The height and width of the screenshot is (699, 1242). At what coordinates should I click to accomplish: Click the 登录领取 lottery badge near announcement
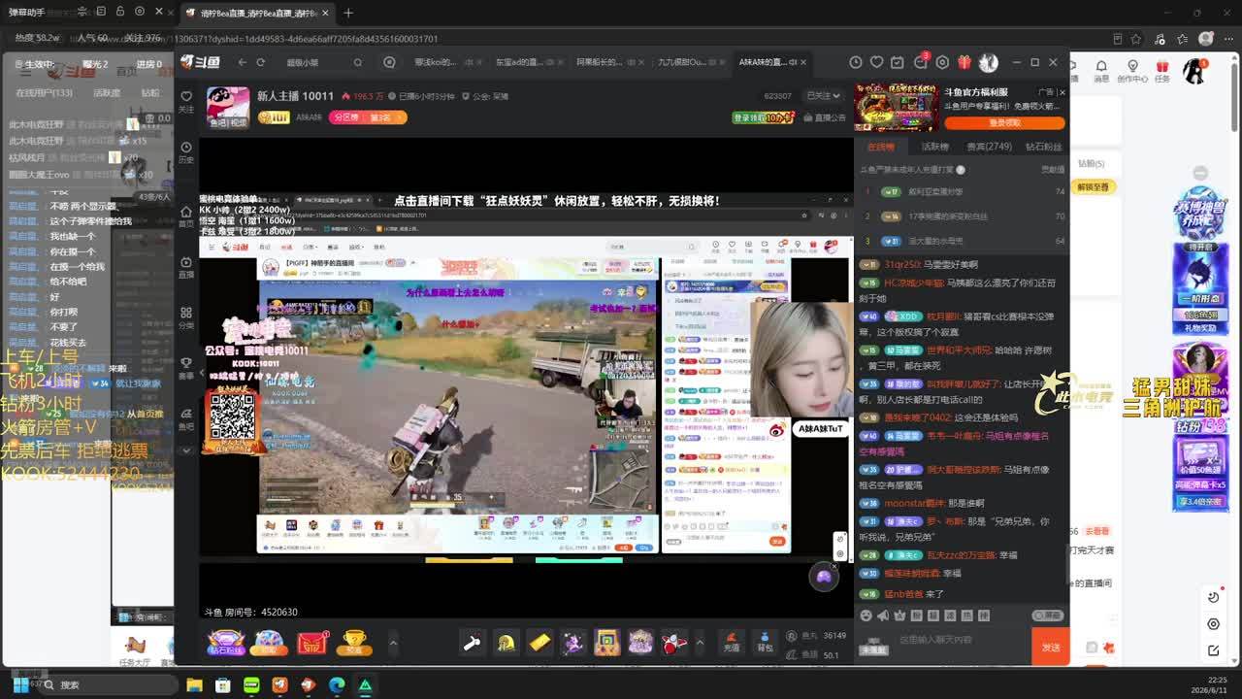[x=764, y=117]
